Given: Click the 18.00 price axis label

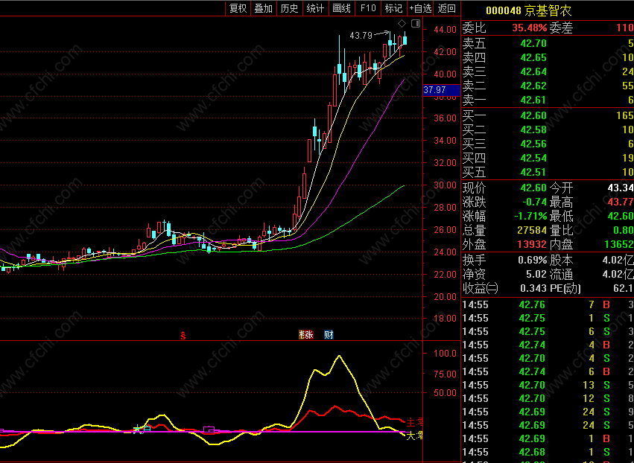Looking at the screenshot, I should point(445,319).
